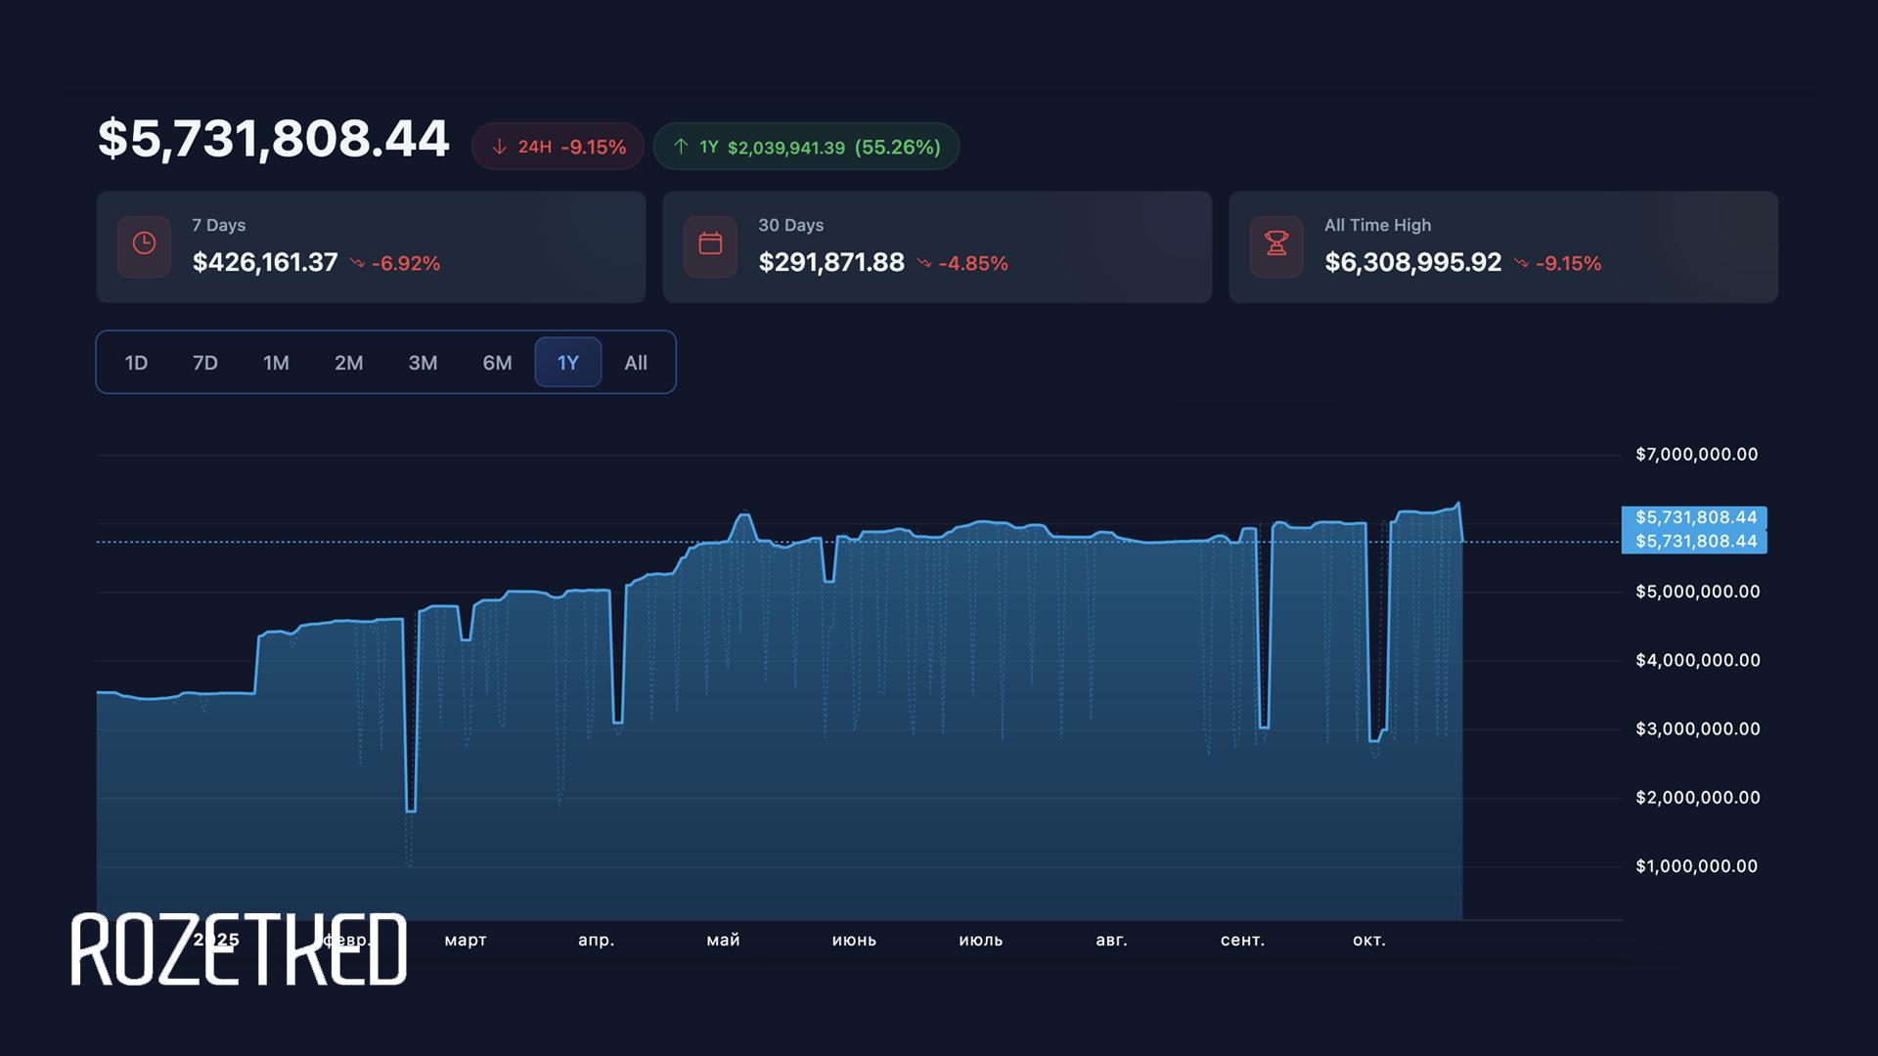Click the clock icon in 7 Days card
Viewport: 1878px width, 1056px height.
[144, 244]
